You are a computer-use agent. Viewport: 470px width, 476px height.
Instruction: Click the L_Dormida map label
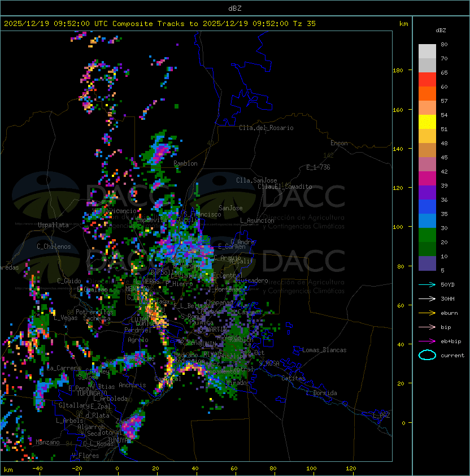[x=321, y=393]
